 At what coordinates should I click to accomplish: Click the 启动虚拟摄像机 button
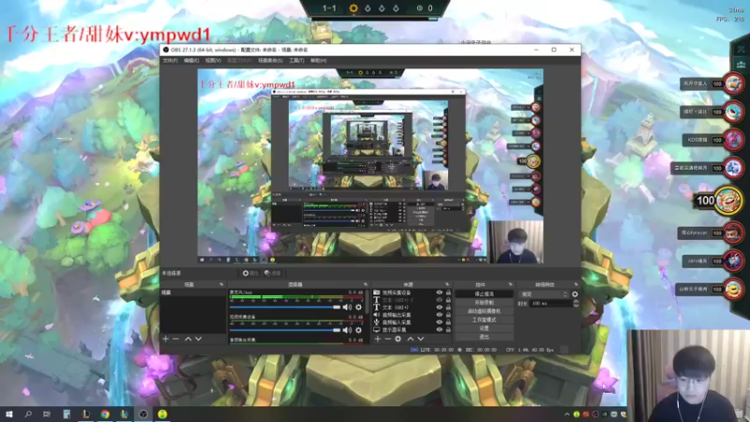tap(484, 311)
